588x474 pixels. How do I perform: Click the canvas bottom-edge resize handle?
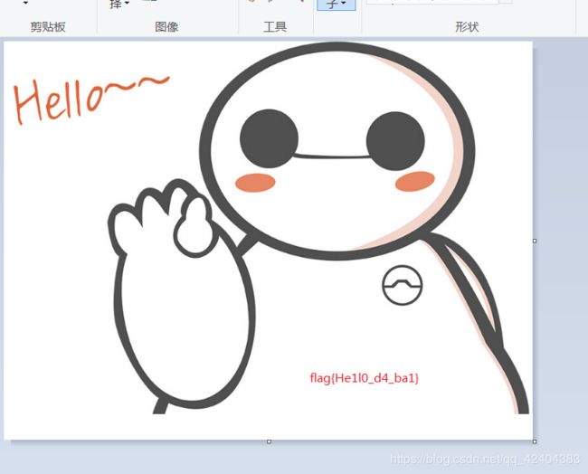[x=269, y=441]
